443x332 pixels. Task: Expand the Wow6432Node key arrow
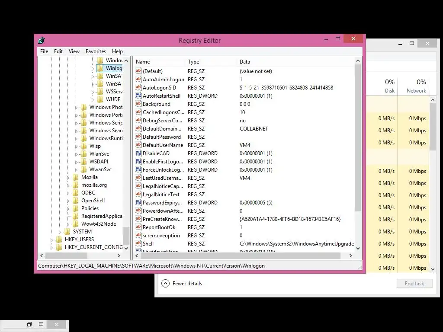coord(68,224)
